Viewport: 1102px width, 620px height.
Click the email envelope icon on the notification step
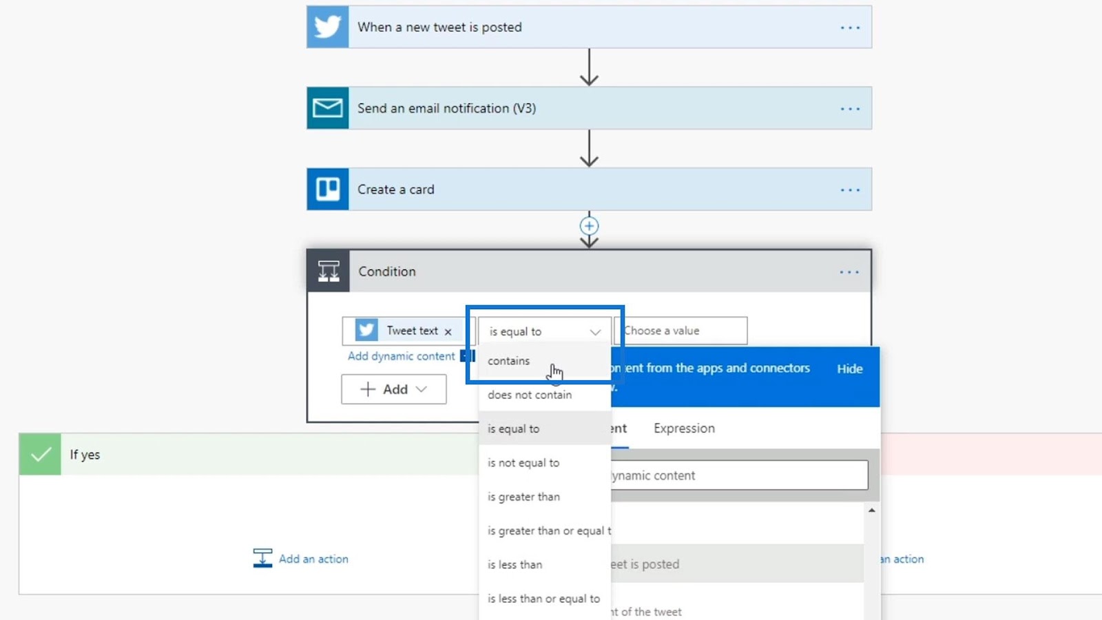point(327,108)
